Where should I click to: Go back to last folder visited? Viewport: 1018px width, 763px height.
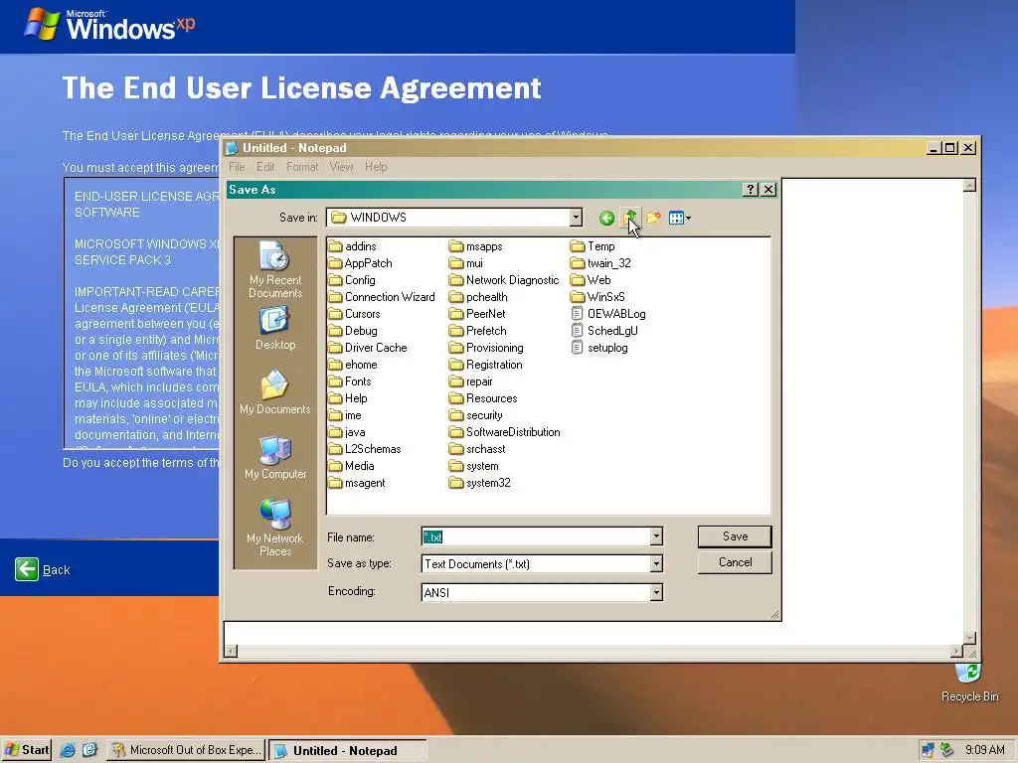(606, 218)
